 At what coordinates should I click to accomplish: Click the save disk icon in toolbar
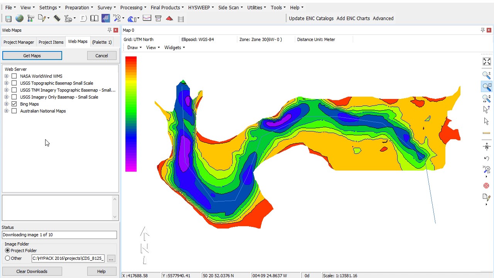[8, 19]
